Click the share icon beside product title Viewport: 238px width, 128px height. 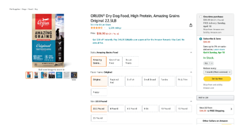pyautogui.click(x=191, y=25)
